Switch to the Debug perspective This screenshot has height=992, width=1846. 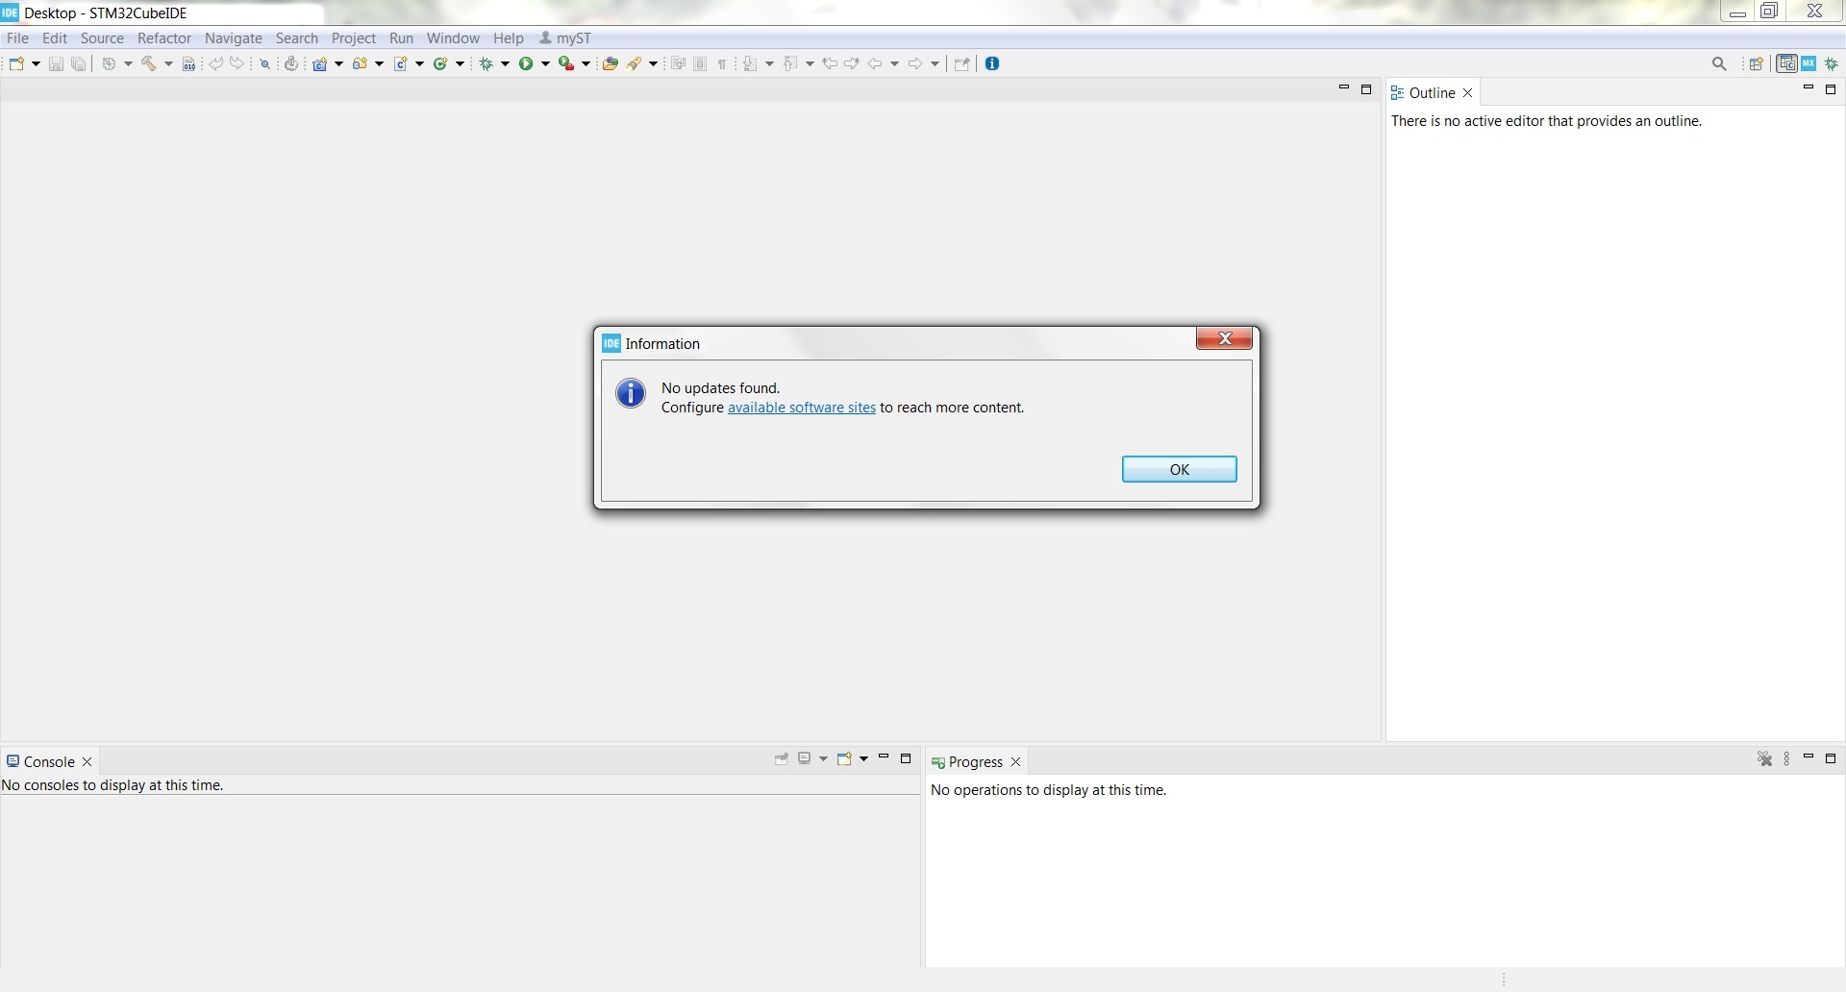1832,63
